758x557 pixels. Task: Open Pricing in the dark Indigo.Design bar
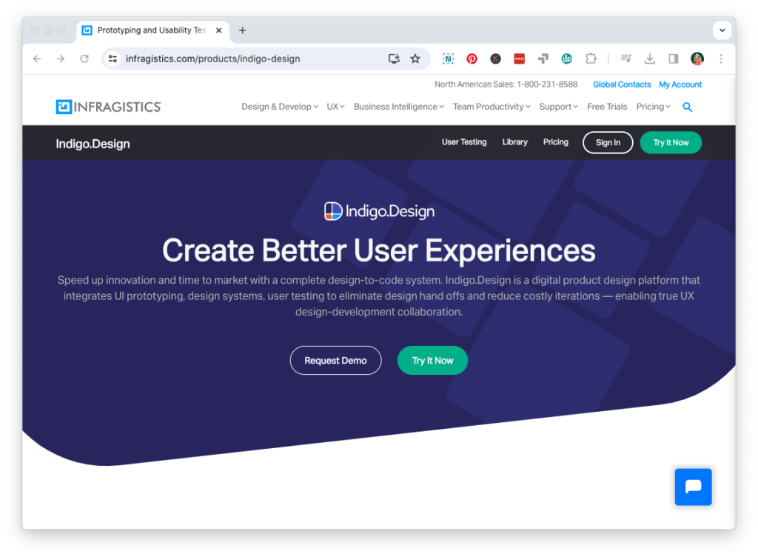[555, 142]
